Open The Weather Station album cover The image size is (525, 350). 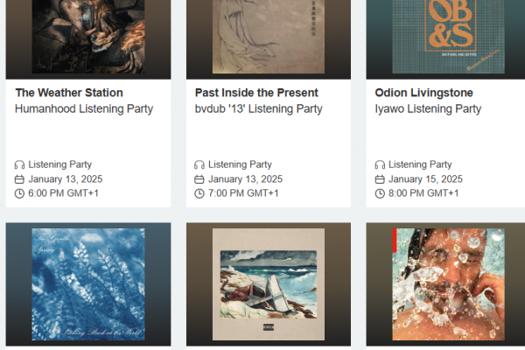88,37
